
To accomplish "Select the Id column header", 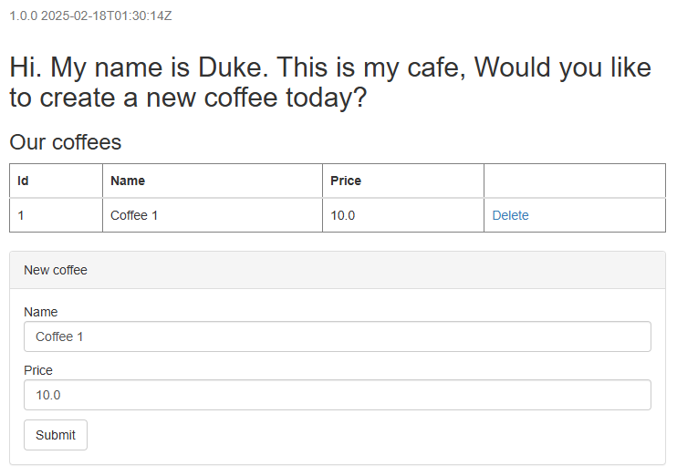I will [24, 181].
